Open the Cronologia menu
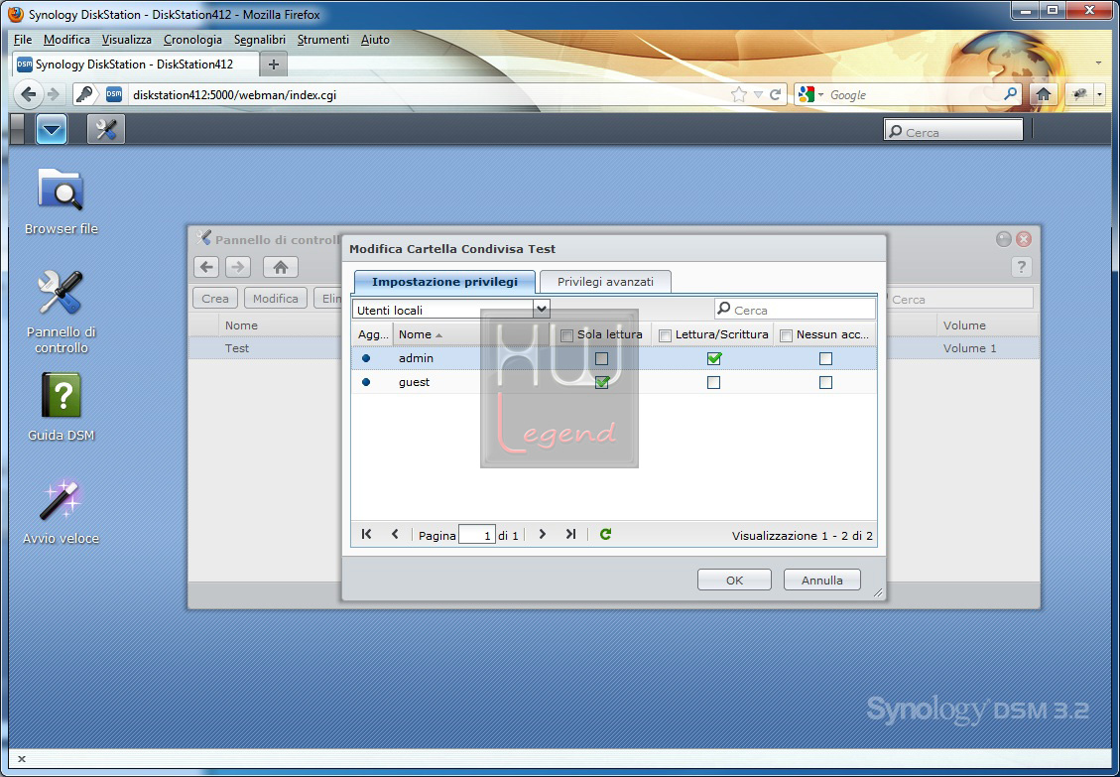Viewport: 1120px width, 777px height. point(192,40)
